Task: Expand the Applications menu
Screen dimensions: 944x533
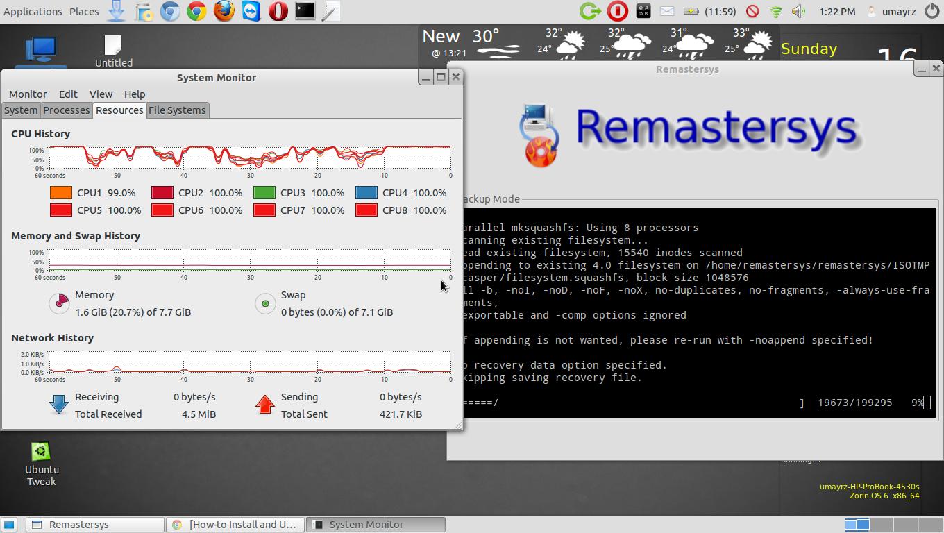Action: point(33,11)
